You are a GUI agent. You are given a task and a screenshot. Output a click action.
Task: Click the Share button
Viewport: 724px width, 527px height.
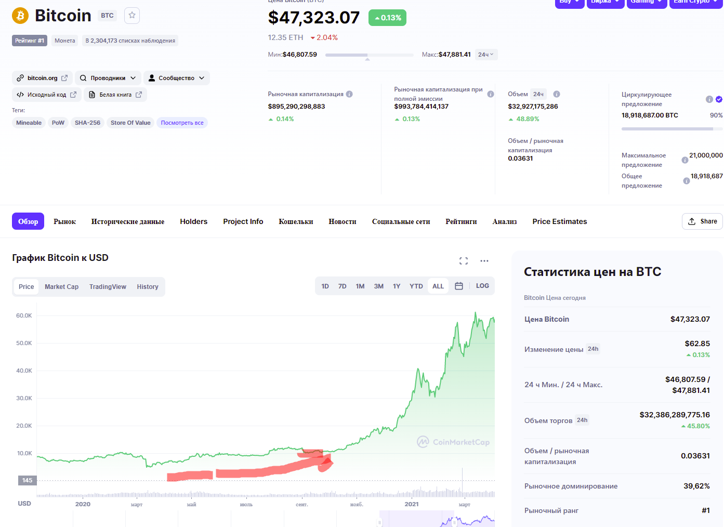702,221
